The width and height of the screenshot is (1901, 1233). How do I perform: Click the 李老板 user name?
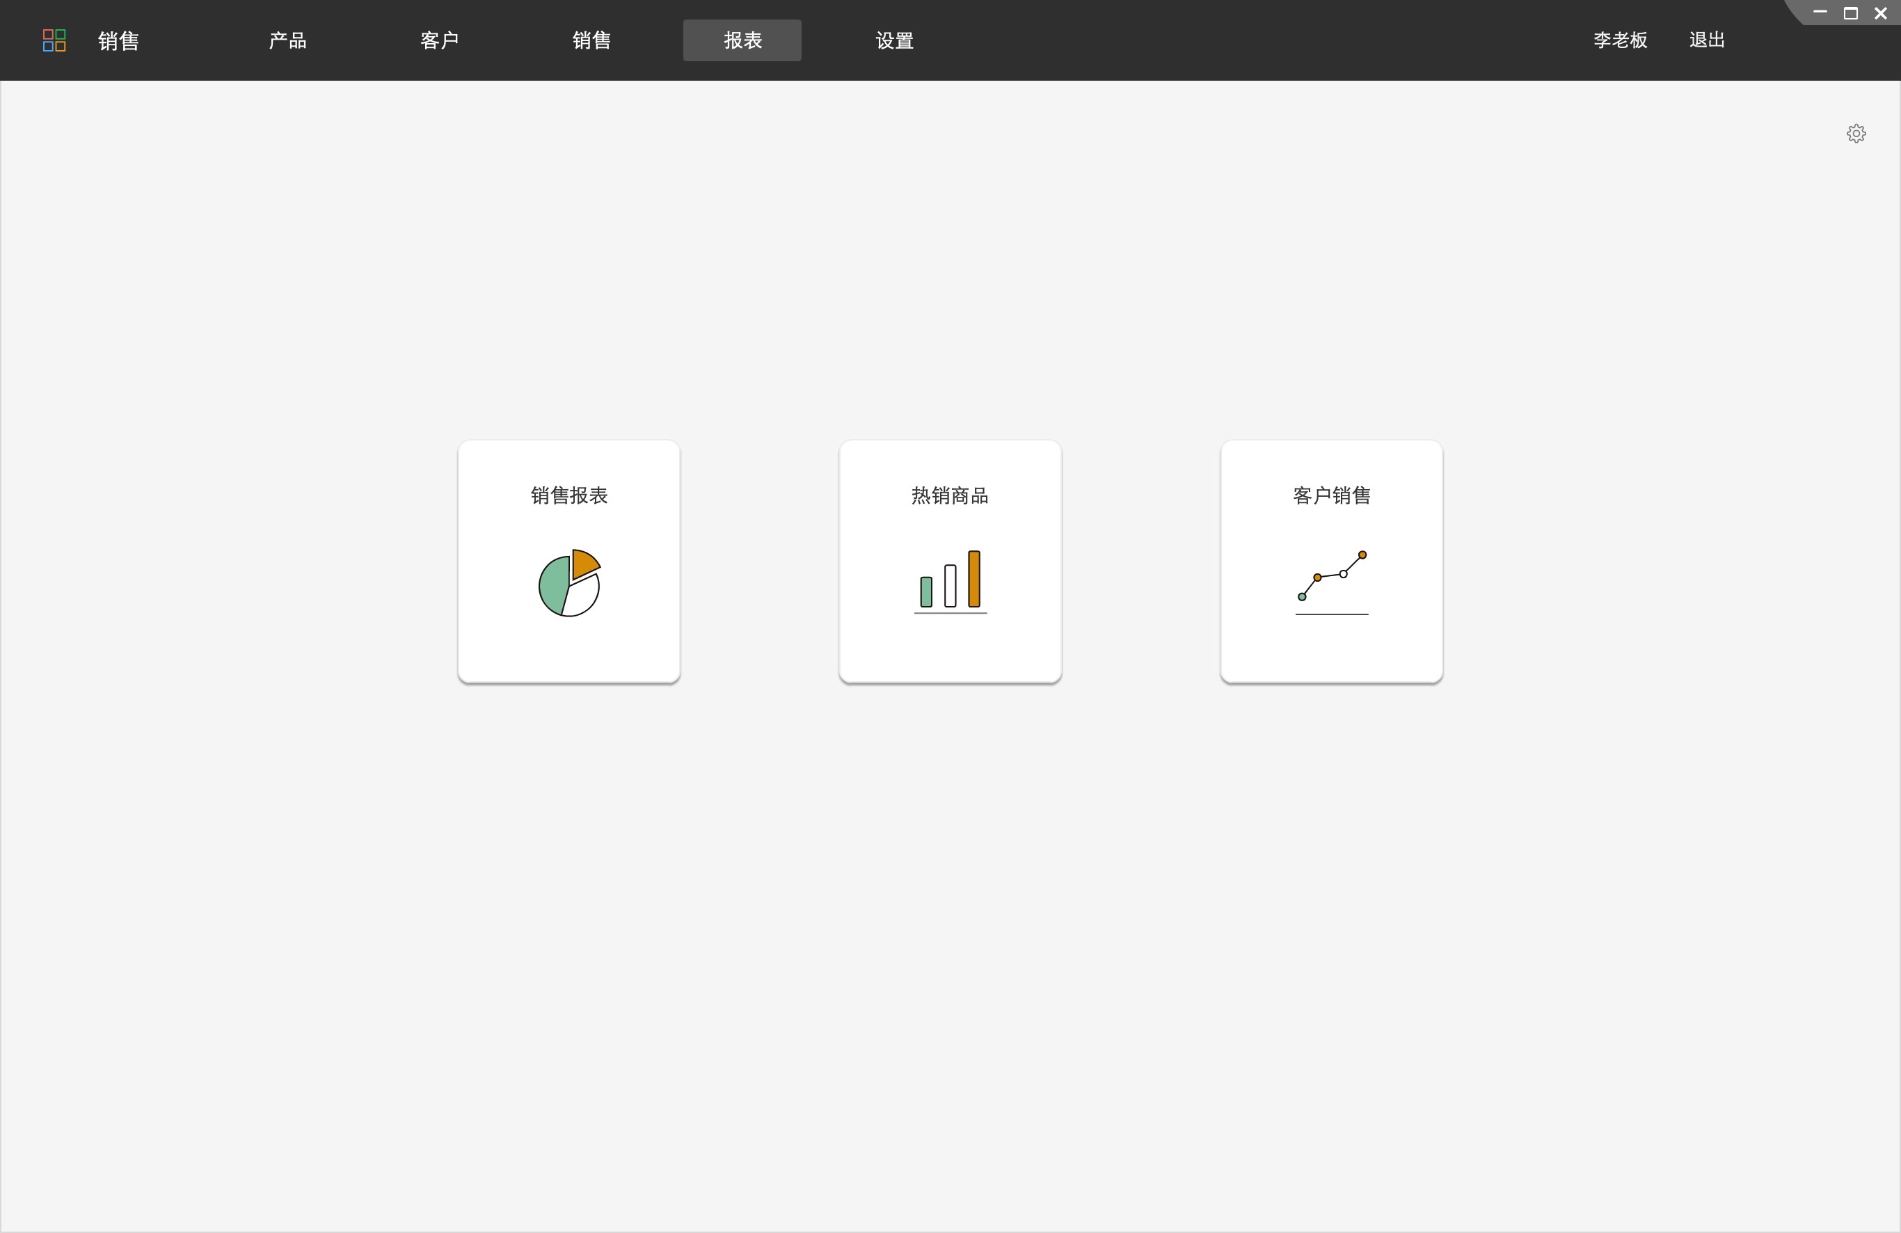click(x=1620, y=40)
